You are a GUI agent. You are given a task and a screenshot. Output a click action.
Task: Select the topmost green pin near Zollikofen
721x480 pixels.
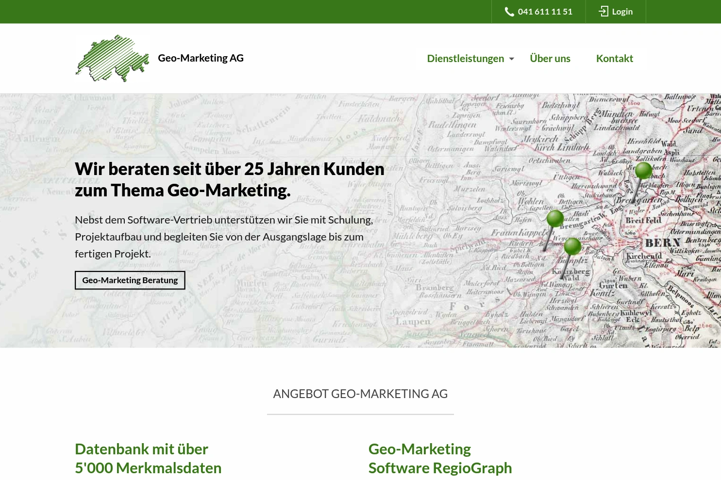click(x=643, y=171)
